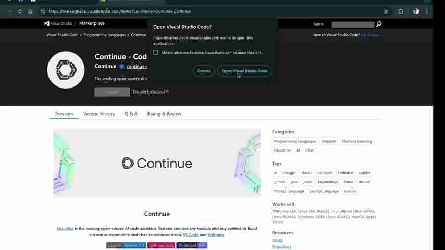Select the codegpt tag

(x=325, y=173)
